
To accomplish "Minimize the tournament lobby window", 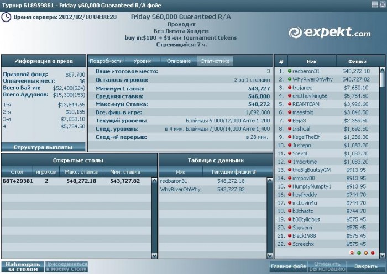I will click(x=375, y=4).
